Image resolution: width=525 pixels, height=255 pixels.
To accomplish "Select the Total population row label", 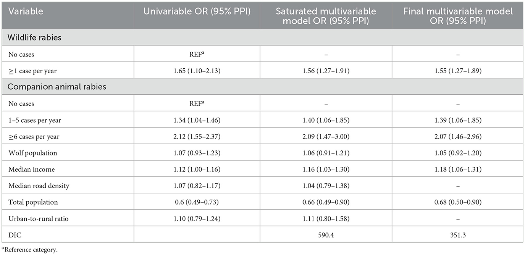I will pyautogui.click(x=32, y=202).
